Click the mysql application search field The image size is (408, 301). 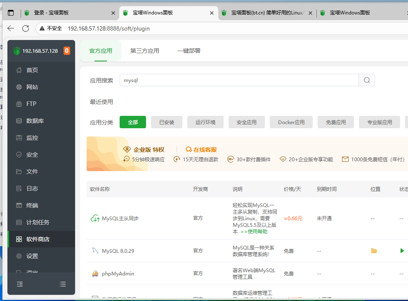(x=239, y=80)
